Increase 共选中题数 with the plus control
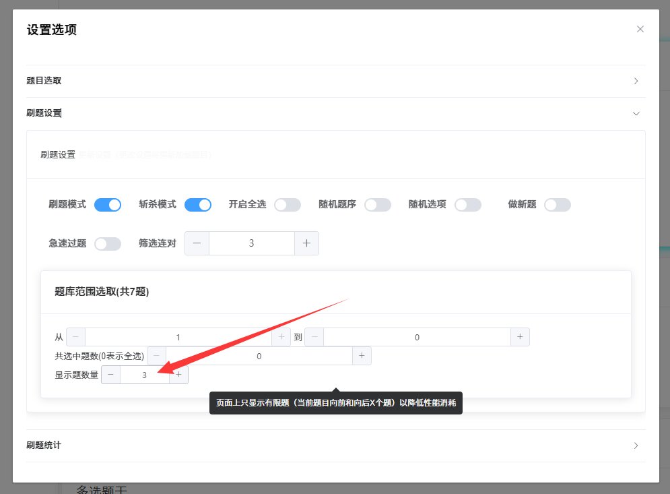The width and height of the screenshot is (670, 494). click(x=362, y=355)
